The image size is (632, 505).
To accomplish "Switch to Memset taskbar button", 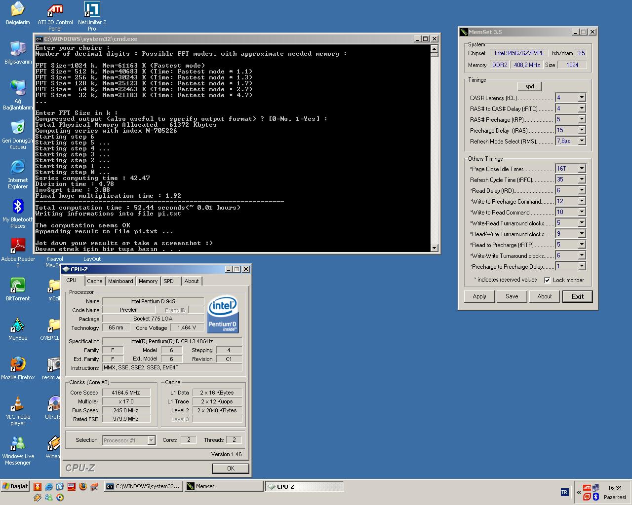I will tap(224, 486).
